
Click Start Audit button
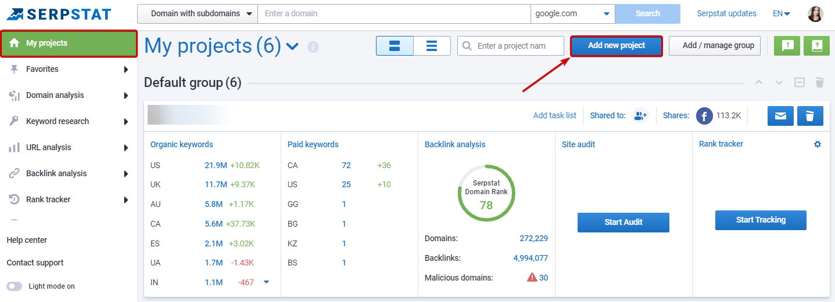click(x=623, y=222)
